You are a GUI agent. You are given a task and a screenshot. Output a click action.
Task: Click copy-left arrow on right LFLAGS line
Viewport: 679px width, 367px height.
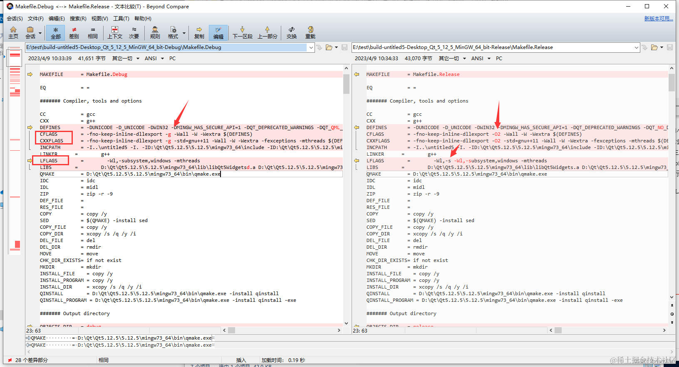pos(357,161)
